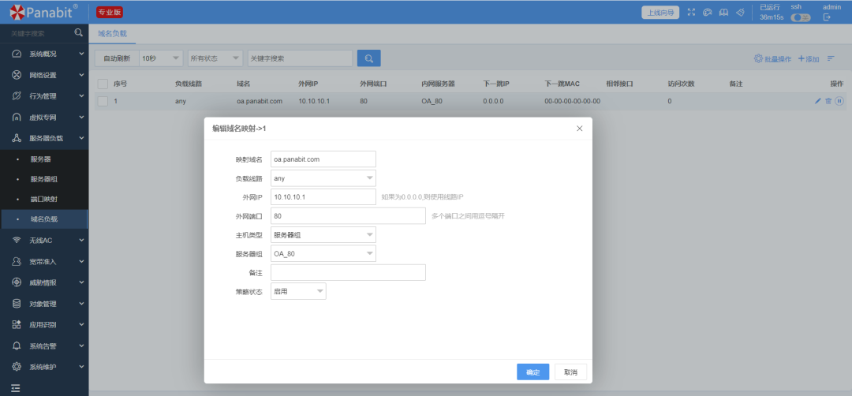The height and width of the screenshot is (396, 852).
Task: Open the 端口映射 submenu item
Action: [x=44, y=200]
